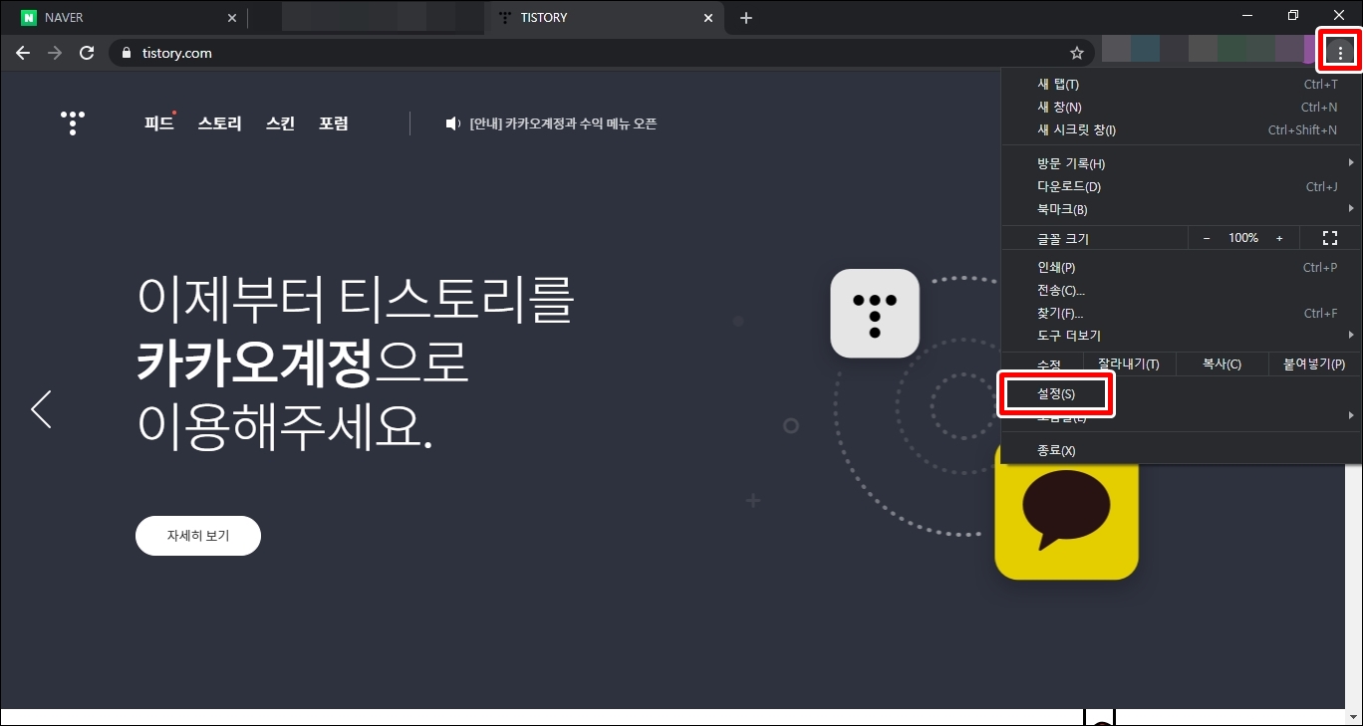The height and width of the screenshot is (726, 1363).
Task: Select 전송(C)... menu item
Action: point(1182,290)
